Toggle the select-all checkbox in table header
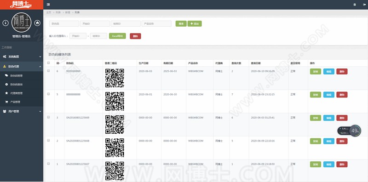Viewport: 368px width, 182px height. 49,63
